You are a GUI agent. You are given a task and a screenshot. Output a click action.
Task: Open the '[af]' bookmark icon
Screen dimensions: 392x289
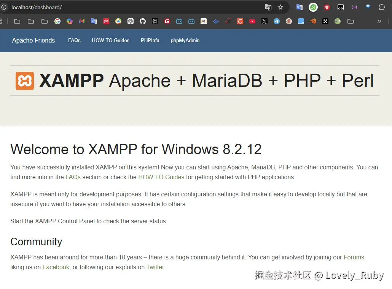(204, 21)
